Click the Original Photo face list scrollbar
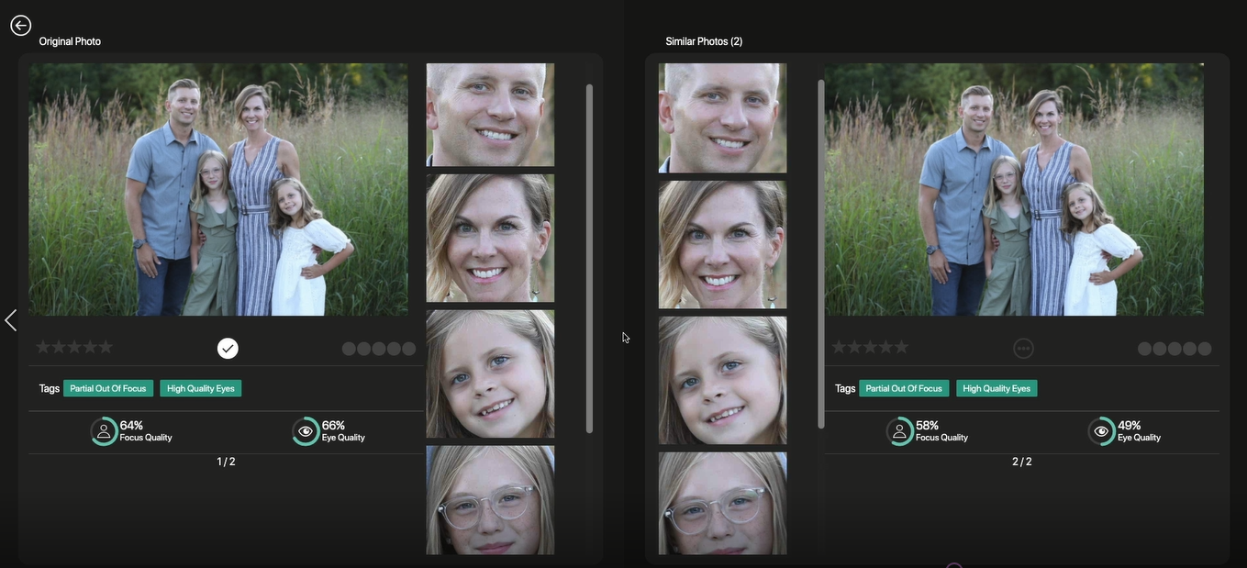The image size is (1247, 568). click(589, 258)
